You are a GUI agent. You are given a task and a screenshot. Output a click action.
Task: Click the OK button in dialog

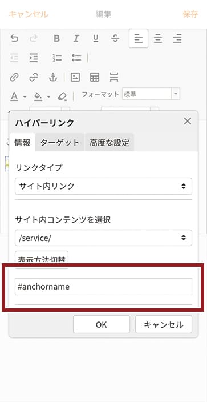[x=102, y=324]
